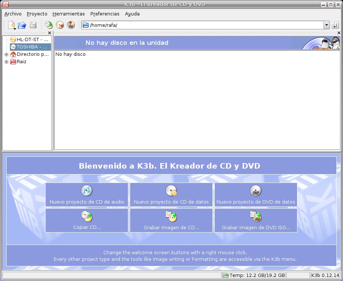Click the open project folder icon
Image resolution: width=343 pixels, height=281 pixels.
coord(22,25)
